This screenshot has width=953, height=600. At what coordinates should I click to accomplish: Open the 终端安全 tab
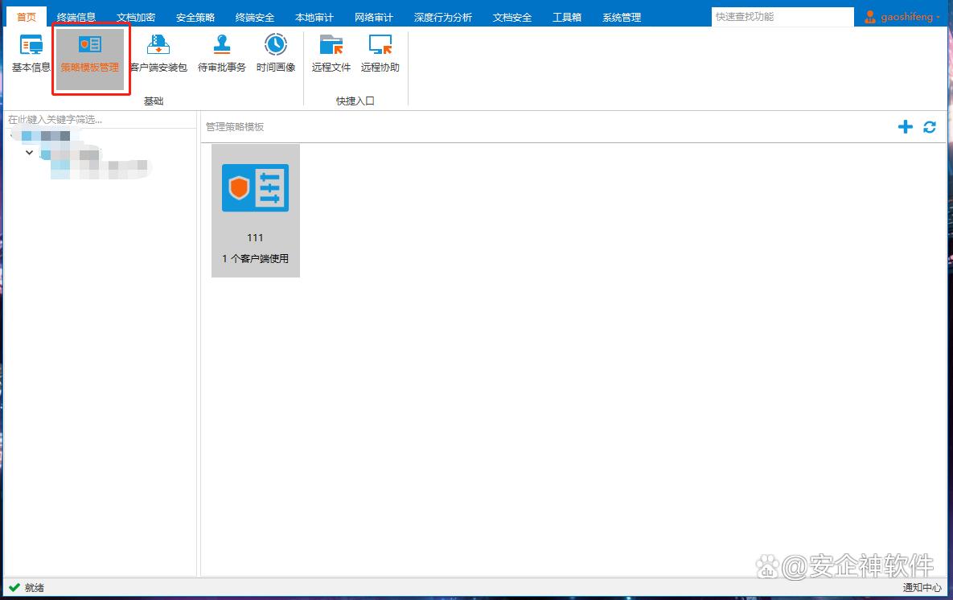[255, 17]
